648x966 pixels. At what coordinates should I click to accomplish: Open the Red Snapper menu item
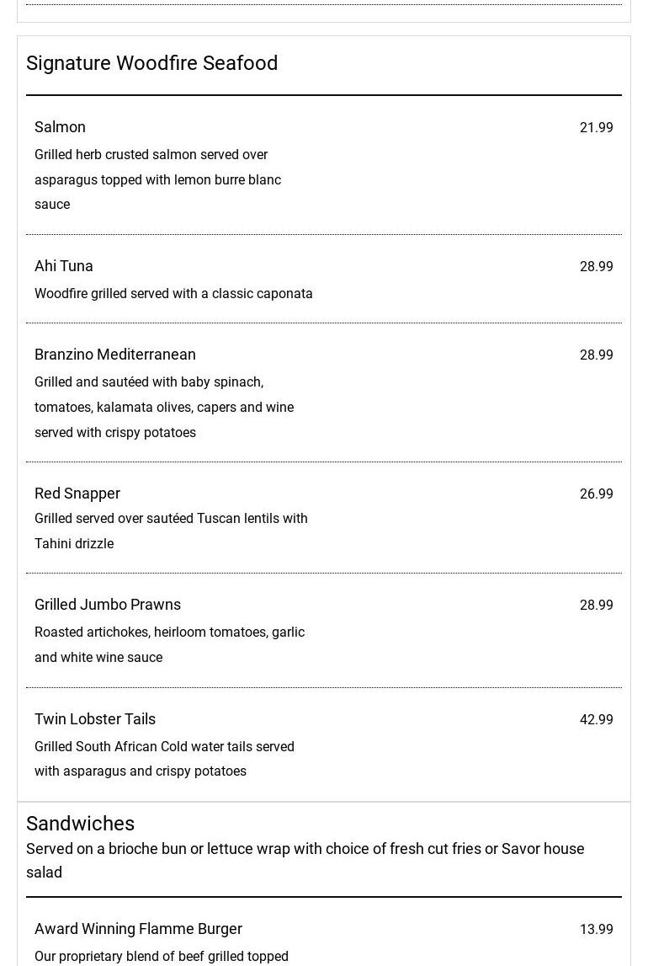coord(77,494)
